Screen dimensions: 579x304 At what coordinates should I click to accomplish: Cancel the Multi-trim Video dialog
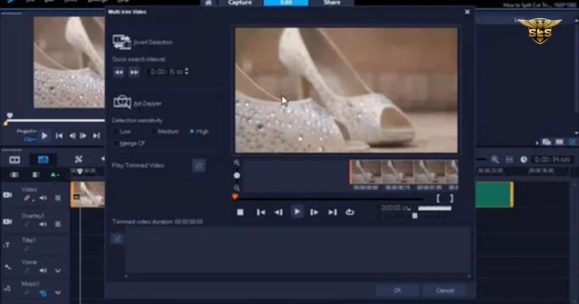click(444, 290)
